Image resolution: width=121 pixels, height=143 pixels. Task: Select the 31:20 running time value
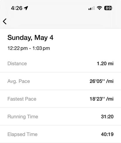107,117
